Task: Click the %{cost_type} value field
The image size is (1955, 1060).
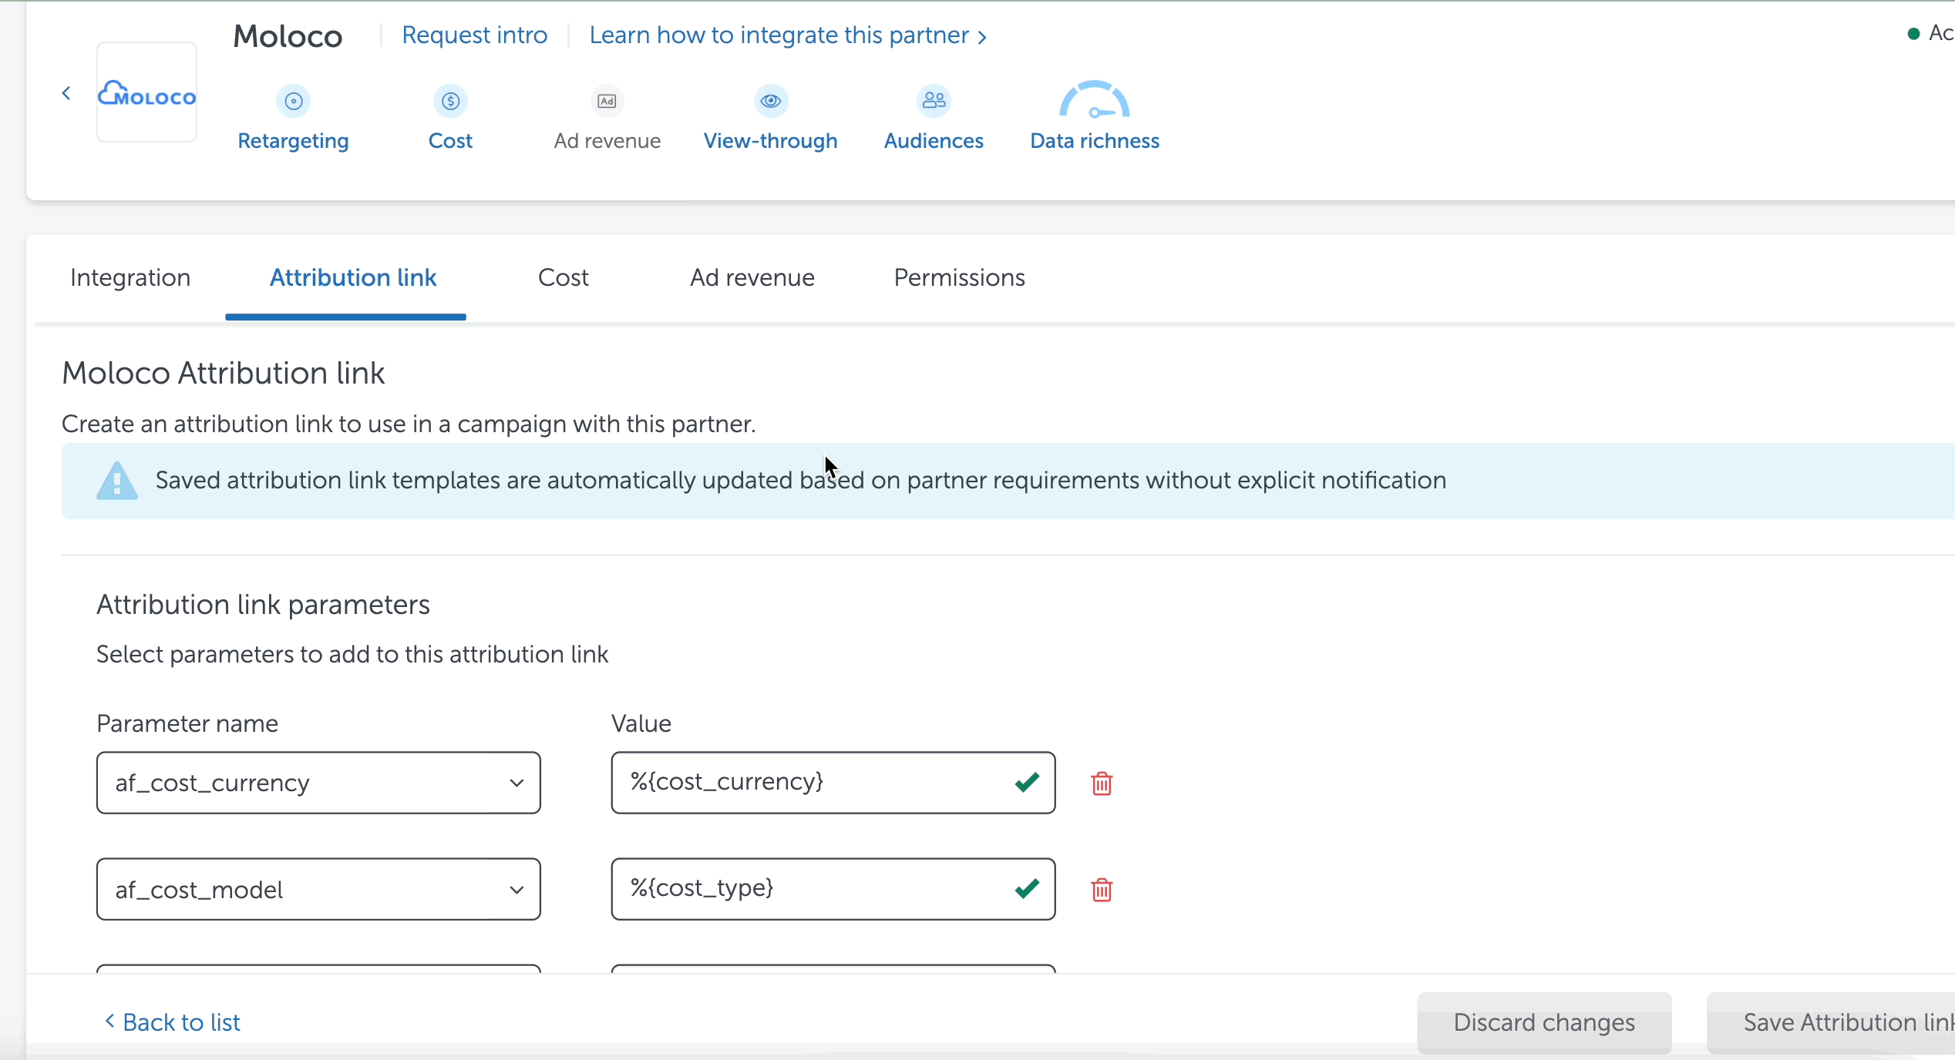Action: [833, 889]
